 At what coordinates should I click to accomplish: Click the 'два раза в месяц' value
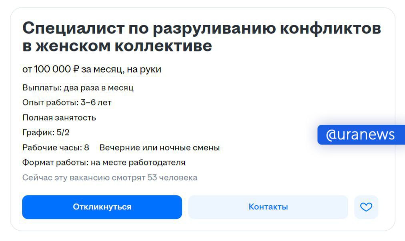point(98,88)
